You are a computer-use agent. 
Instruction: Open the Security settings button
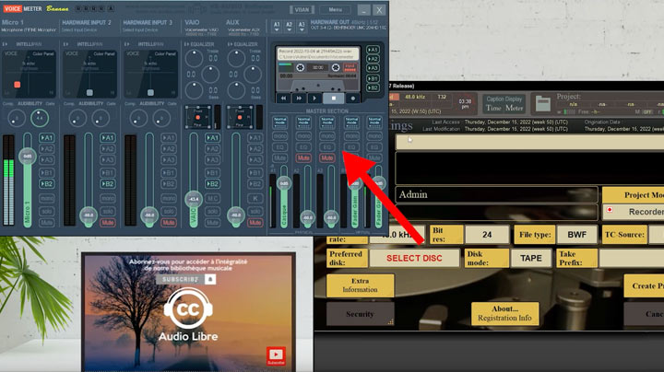(x=360, y=314)
